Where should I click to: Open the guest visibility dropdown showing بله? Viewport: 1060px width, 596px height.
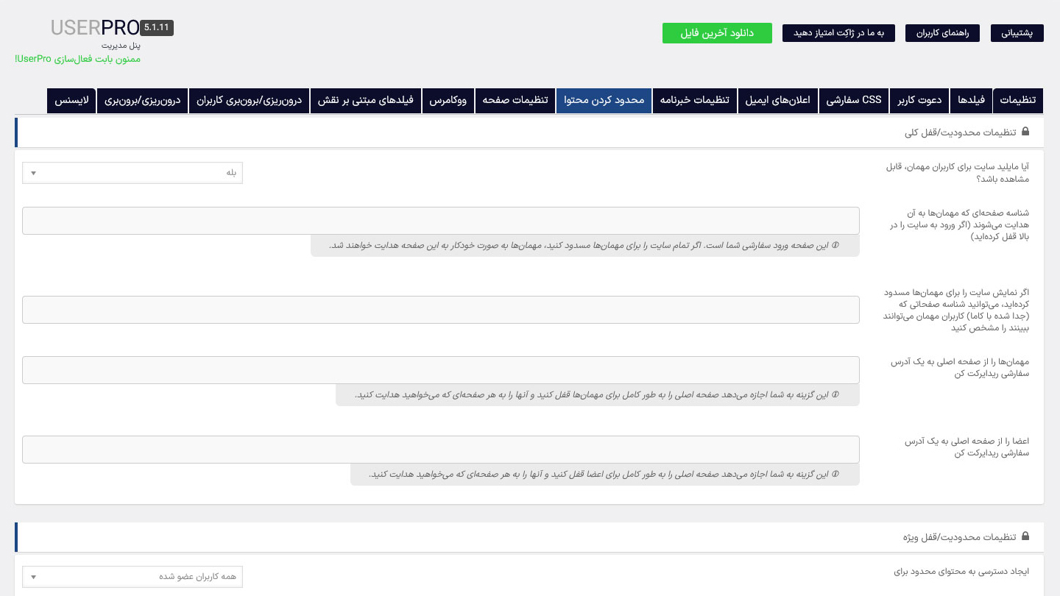(132, 173)
